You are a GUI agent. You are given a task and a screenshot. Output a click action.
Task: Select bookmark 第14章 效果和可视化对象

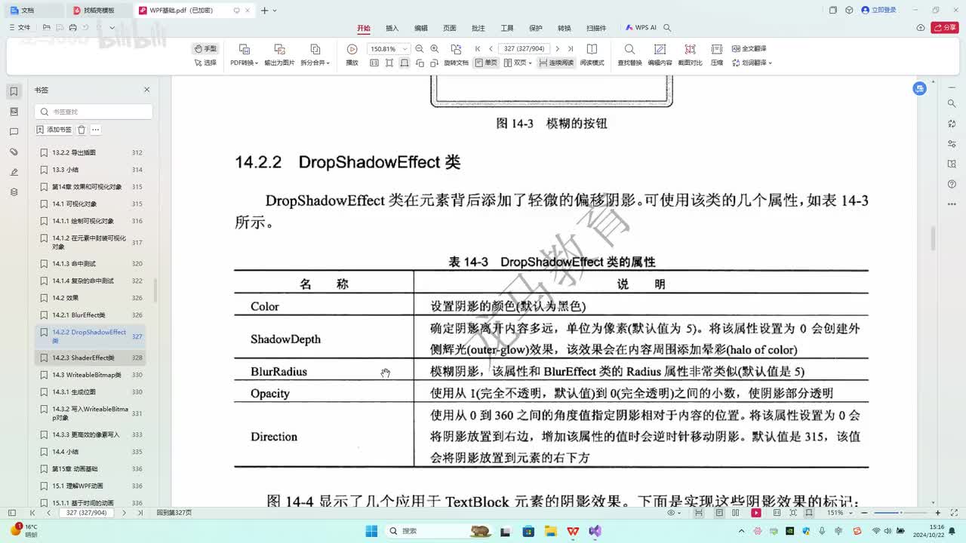[91, 187]
